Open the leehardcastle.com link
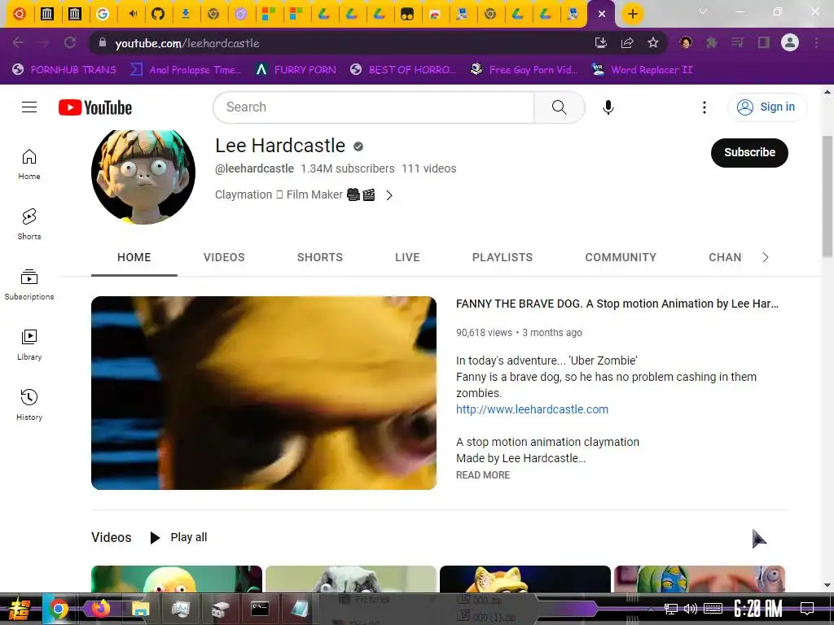The height and width of the screenshot is (625, 834). click(532, 409)
